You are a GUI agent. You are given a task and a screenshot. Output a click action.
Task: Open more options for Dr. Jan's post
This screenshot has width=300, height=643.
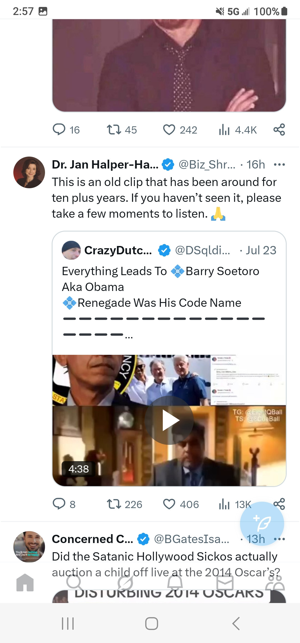click(x=279, y=165)
